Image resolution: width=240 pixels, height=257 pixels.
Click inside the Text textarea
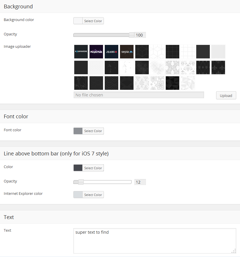pos(155,241)
